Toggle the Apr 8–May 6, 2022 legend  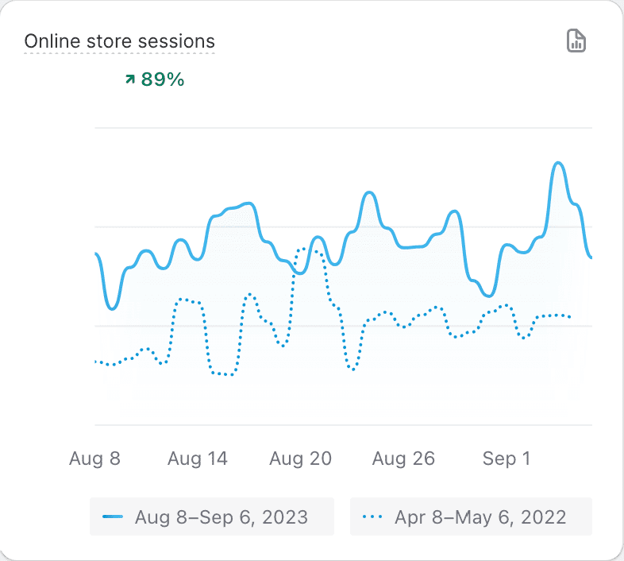471,517
